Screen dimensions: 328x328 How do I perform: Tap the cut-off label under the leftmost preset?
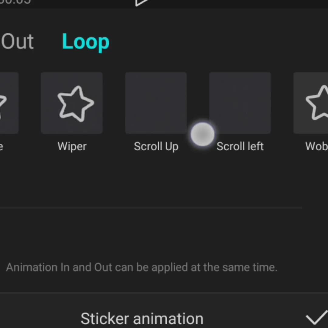pyautogui.click(x=2, y=146)
